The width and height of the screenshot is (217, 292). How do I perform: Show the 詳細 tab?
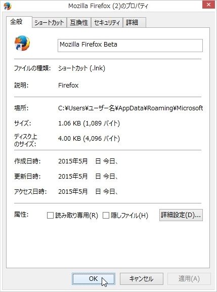pos(135,23)
